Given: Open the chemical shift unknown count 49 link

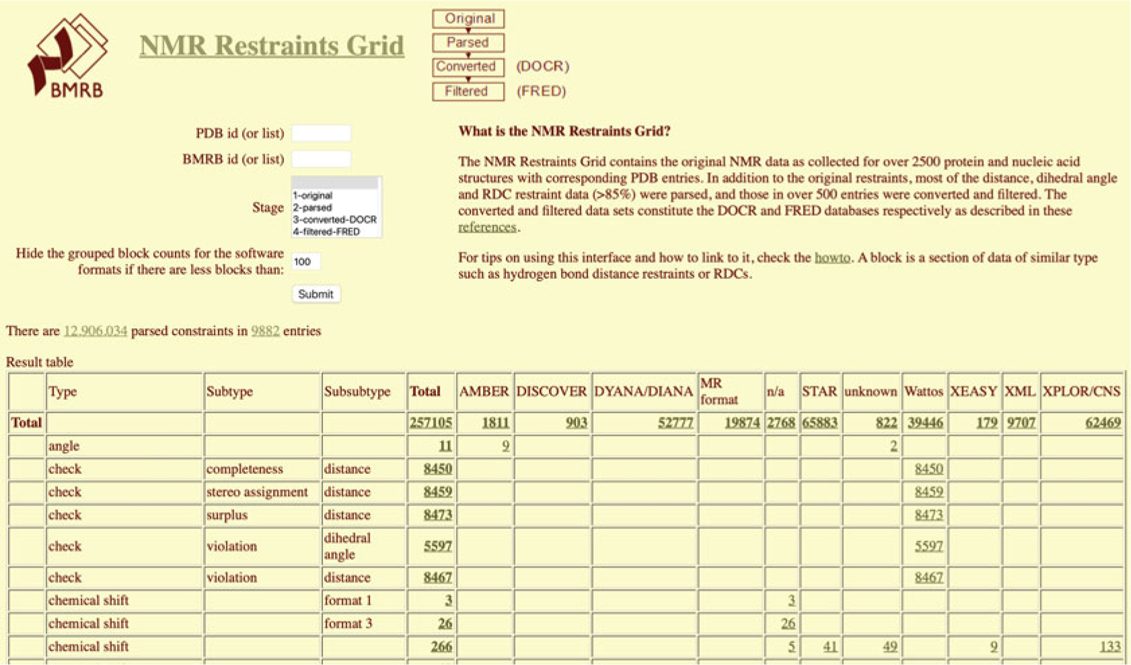Looking at the screenshot, I should 890,646.
